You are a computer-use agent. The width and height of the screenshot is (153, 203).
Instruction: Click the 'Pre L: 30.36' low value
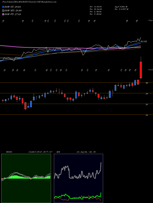tap(95, 12)
